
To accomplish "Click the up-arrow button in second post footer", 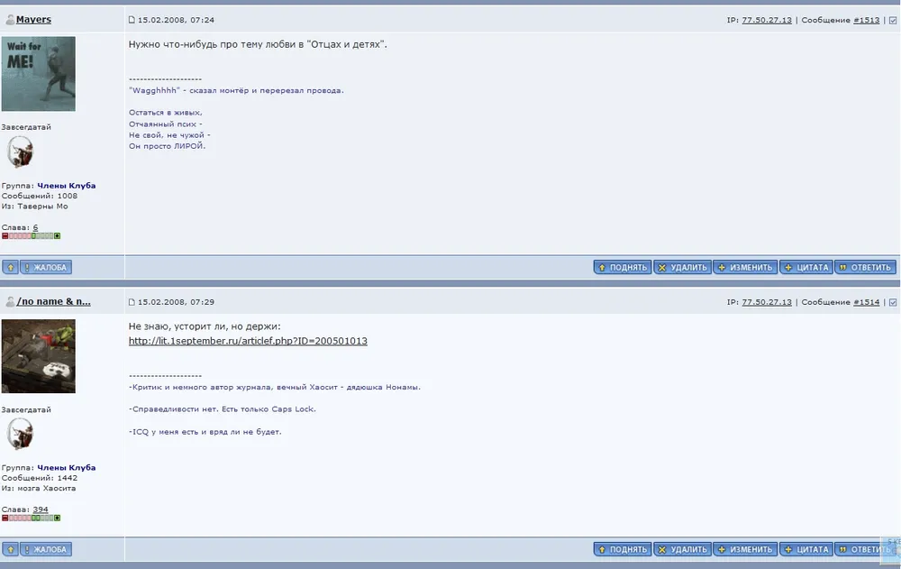I will tap(10, 549).
